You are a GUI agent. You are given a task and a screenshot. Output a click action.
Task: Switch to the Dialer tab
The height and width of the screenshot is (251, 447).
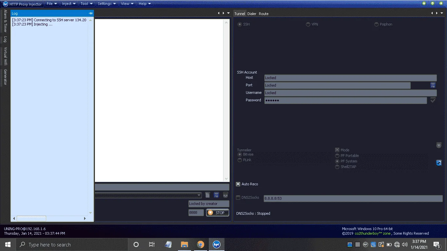point(252,14)
